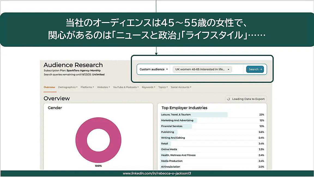
Task: Open the YouTube & Podcasts menu
Action: coord(126,87)
